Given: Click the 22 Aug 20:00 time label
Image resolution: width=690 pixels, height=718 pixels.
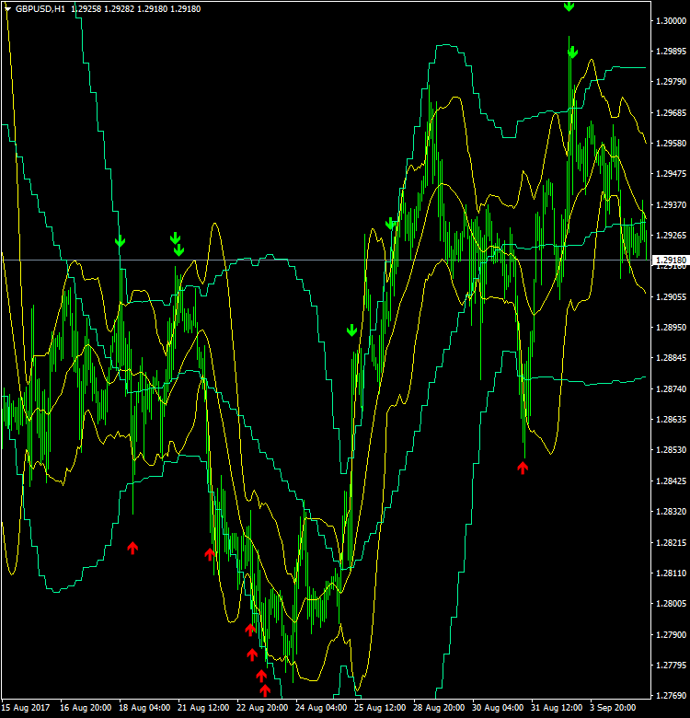Looking at the screenshot, I should [262, 708].
